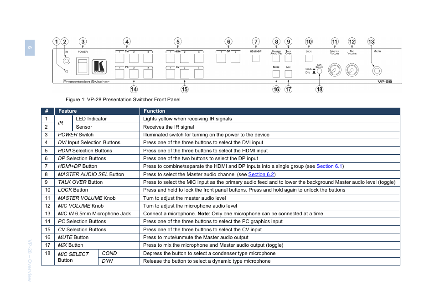Click the 'Presentation Switcher' label on the panel

86,82
